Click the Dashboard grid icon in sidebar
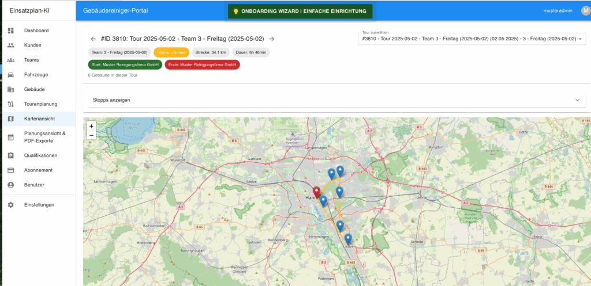 point(10,30)
